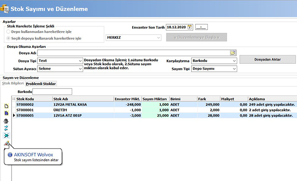Image resolution: width=297 pixels, height=181 pixels.
Task: Click the blue swap arrows icon in sidebar
Action: pos(6,128)
